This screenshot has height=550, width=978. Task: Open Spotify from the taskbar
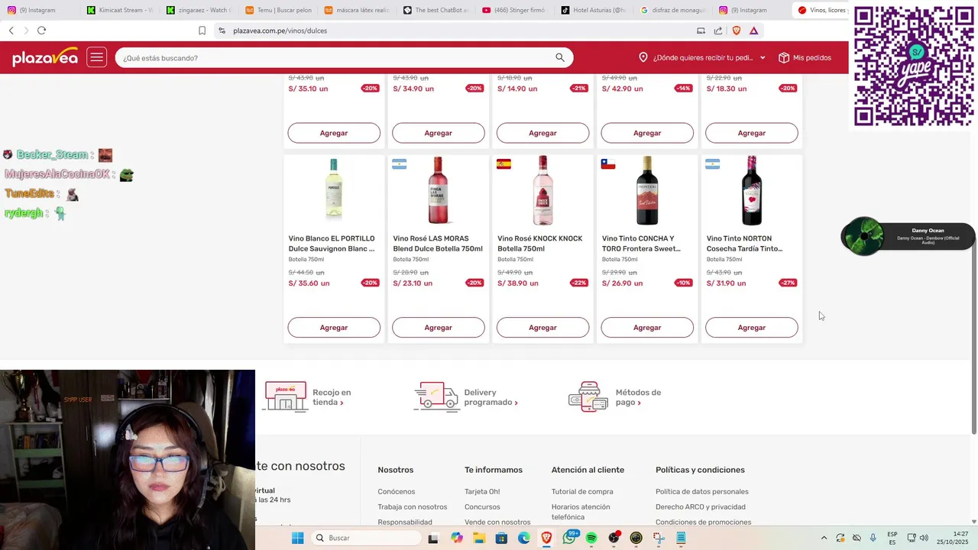pyautogui.click(x=591, y=538)
